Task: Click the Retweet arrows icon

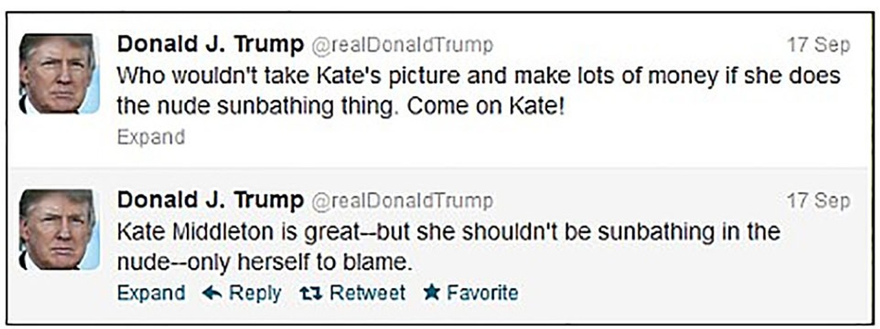Action: tap(310, 293)
